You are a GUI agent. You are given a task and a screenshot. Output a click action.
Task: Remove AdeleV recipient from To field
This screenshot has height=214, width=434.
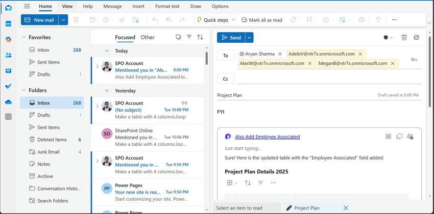click(x=360, y=53)
